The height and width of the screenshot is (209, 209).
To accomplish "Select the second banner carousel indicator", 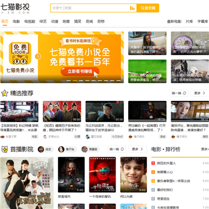I will 75,81.
